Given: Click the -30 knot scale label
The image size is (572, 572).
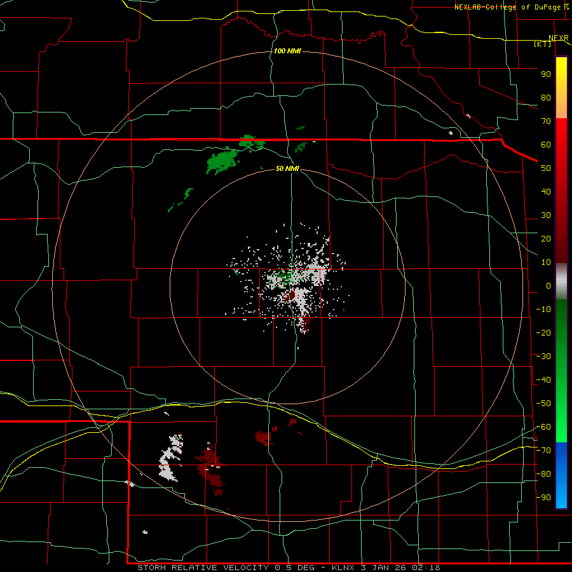Looking at the screenshot, I should (543, 357).
